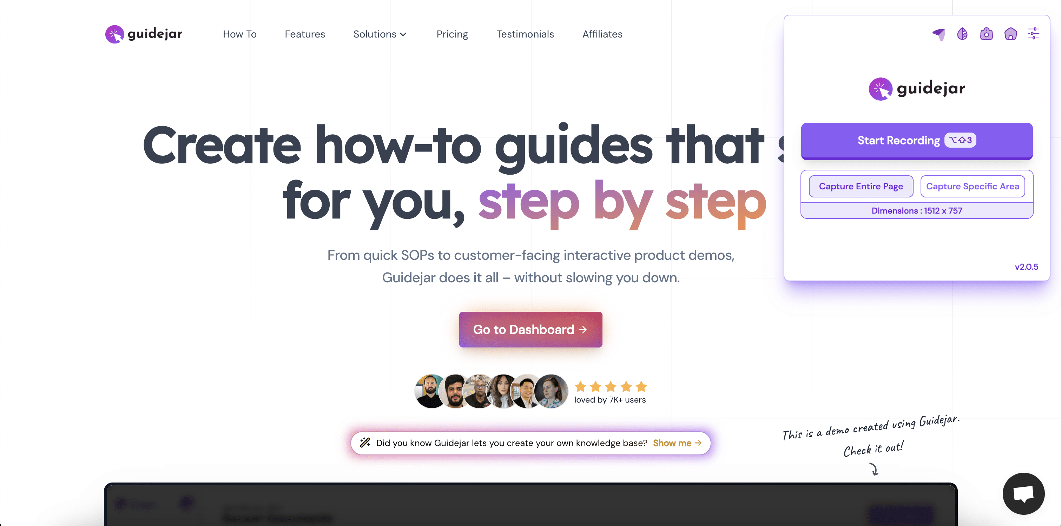Click the half-striped droplet theme icon
1061x526 pixels.
pos(962,34)
